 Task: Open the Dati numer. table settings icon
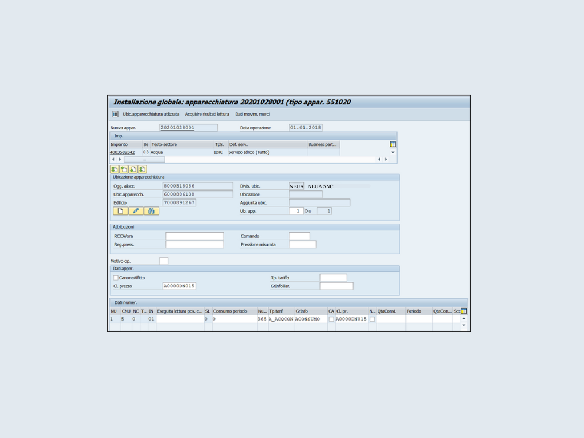tap(464, 311)
